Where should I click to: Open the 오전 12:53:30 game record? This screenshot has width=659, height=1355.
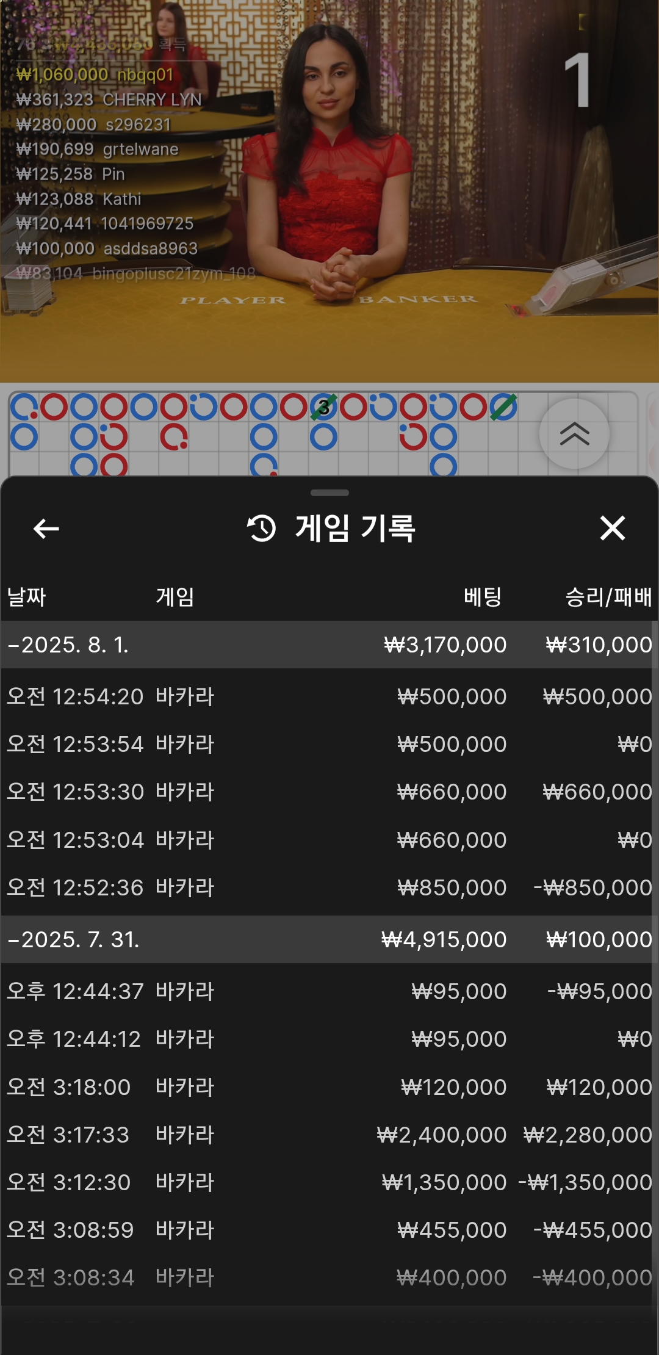click(329, 792)
